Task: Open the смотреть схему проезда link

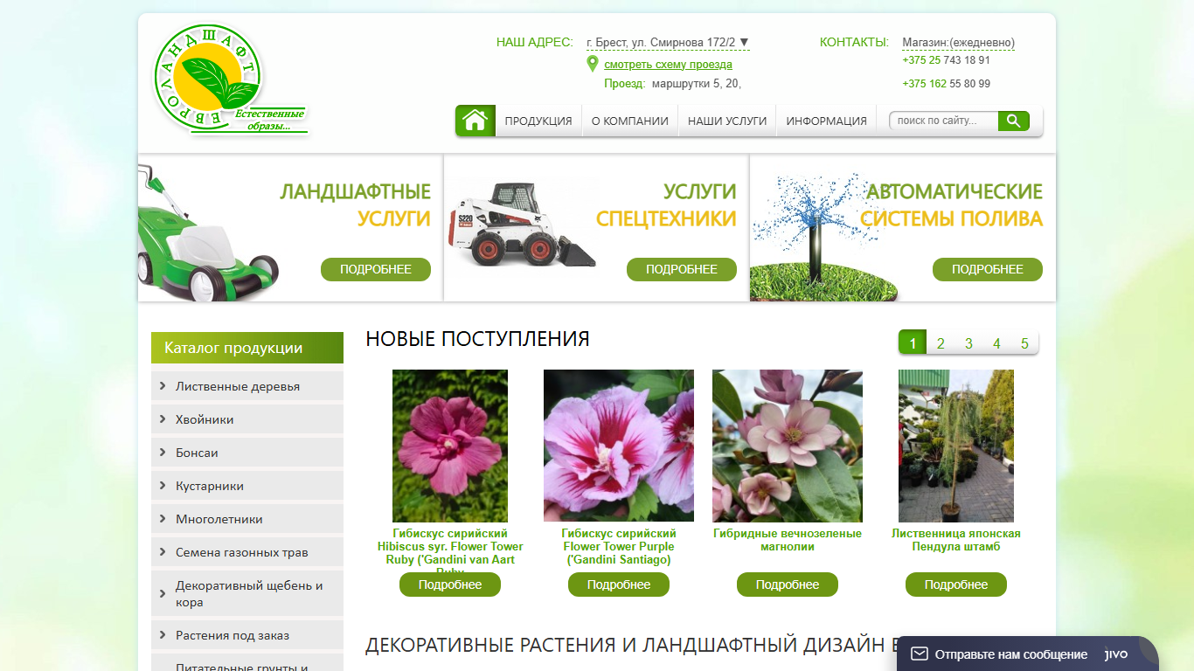Action: click(668, 65)
